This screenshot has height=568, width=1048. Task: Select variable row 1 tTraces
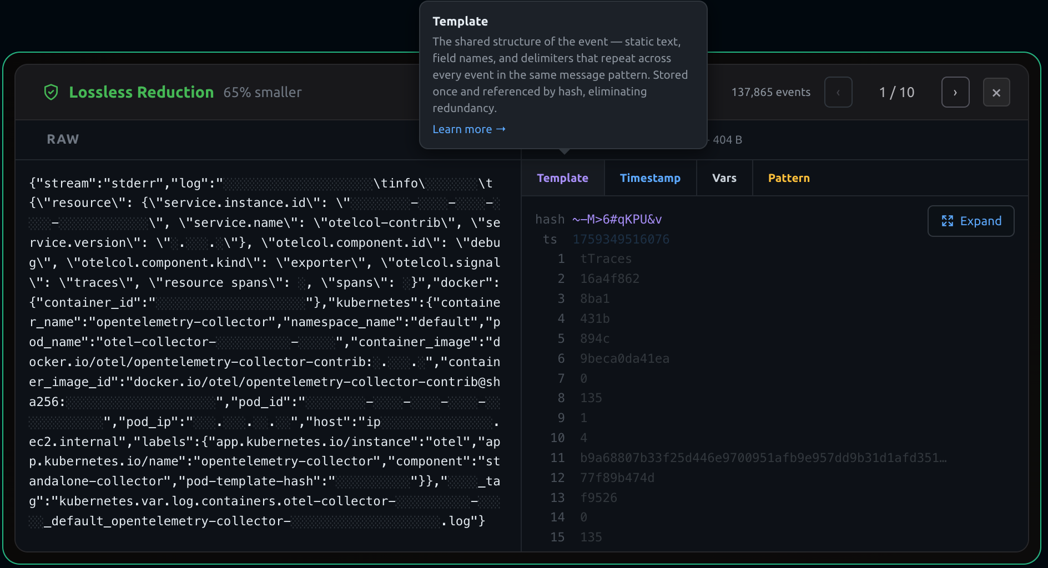click(606, 259)
